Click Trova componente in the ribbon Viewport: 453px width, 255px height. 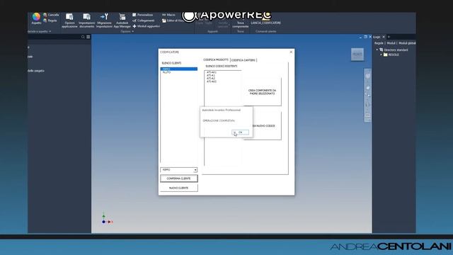pyautogui.click(x=241, y=24)
